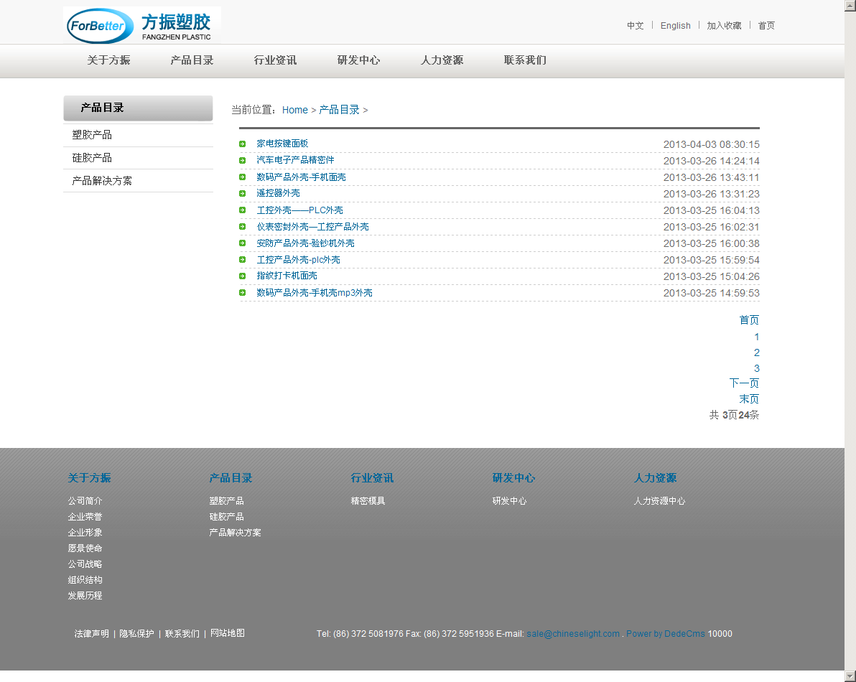Jump to last page via 末页
Screen dimensions: 856x682
point(749,399)
